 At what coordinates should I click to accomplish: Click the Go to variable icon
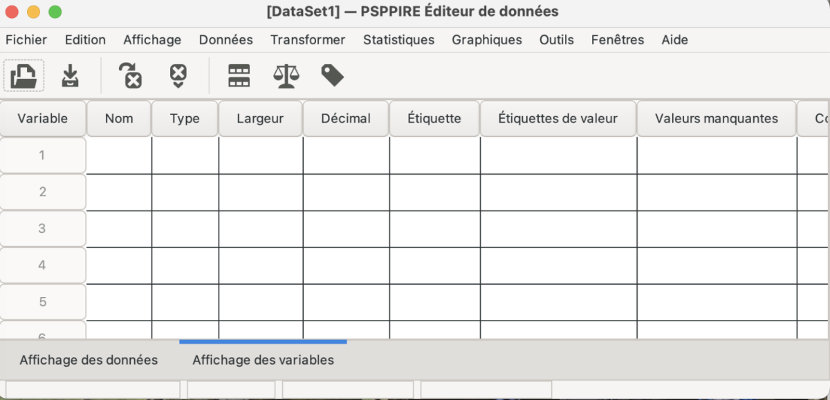click(x=130, y=75)
